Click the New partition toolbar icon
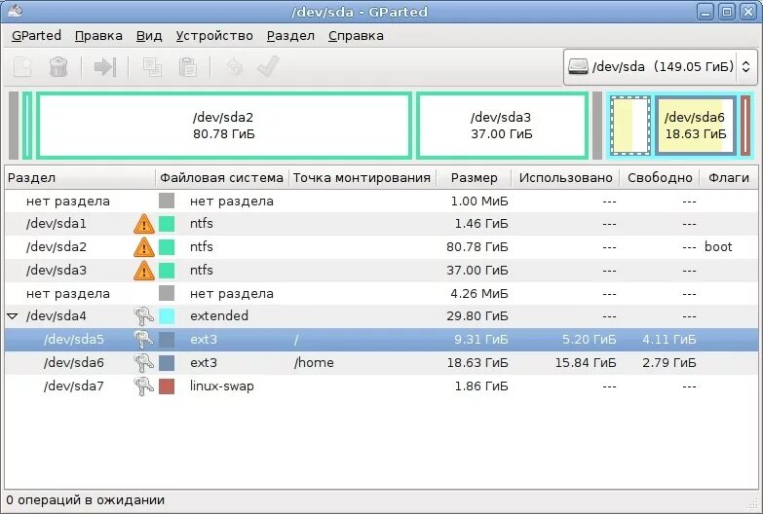 [x=22, y=66]
